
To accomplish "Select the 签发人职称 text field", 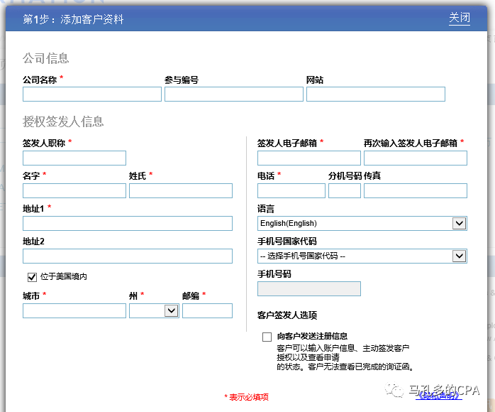I will (x=74, y=158).
